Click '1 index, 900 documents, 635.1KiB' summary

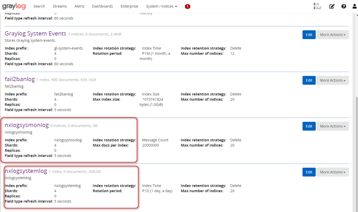(x=66, y=80)
